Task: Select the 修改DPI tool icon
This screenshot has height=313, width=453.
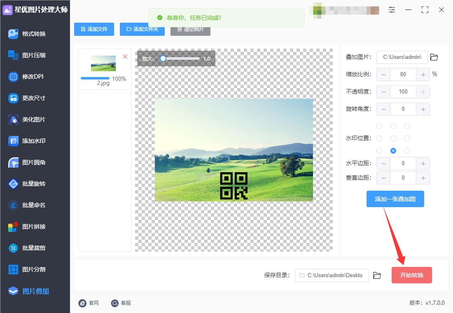Action: pyautogui.click(x=13, y=77)
